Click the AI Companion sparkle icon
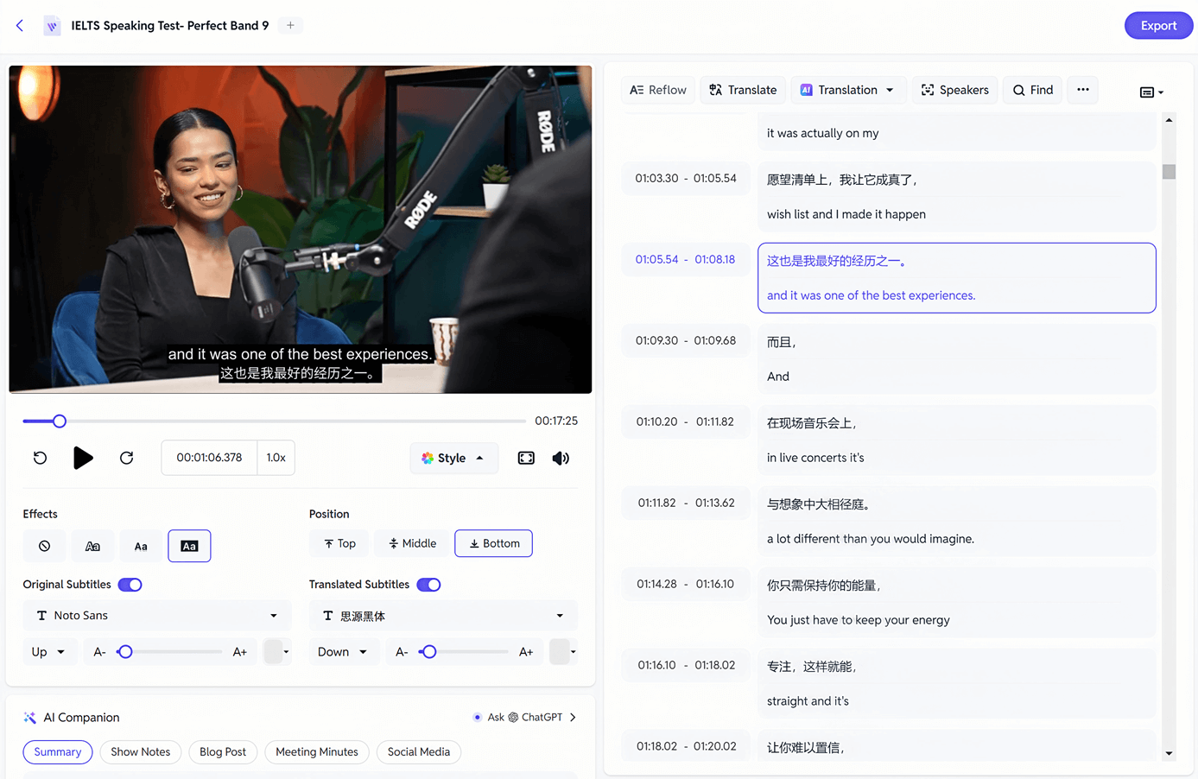 point(29,718)
